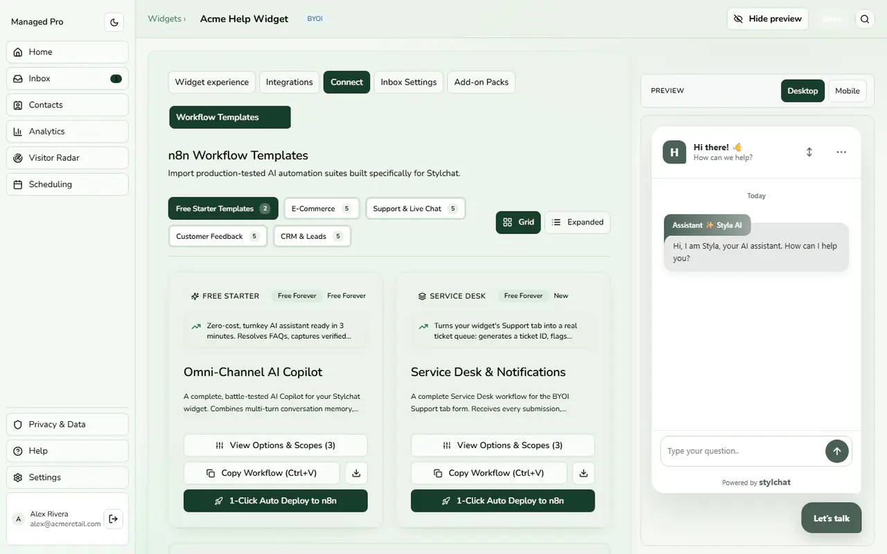887x554 pixels.
Task: Click the Inbox tray icon in sidebar
Action: (x=18, y=78)
